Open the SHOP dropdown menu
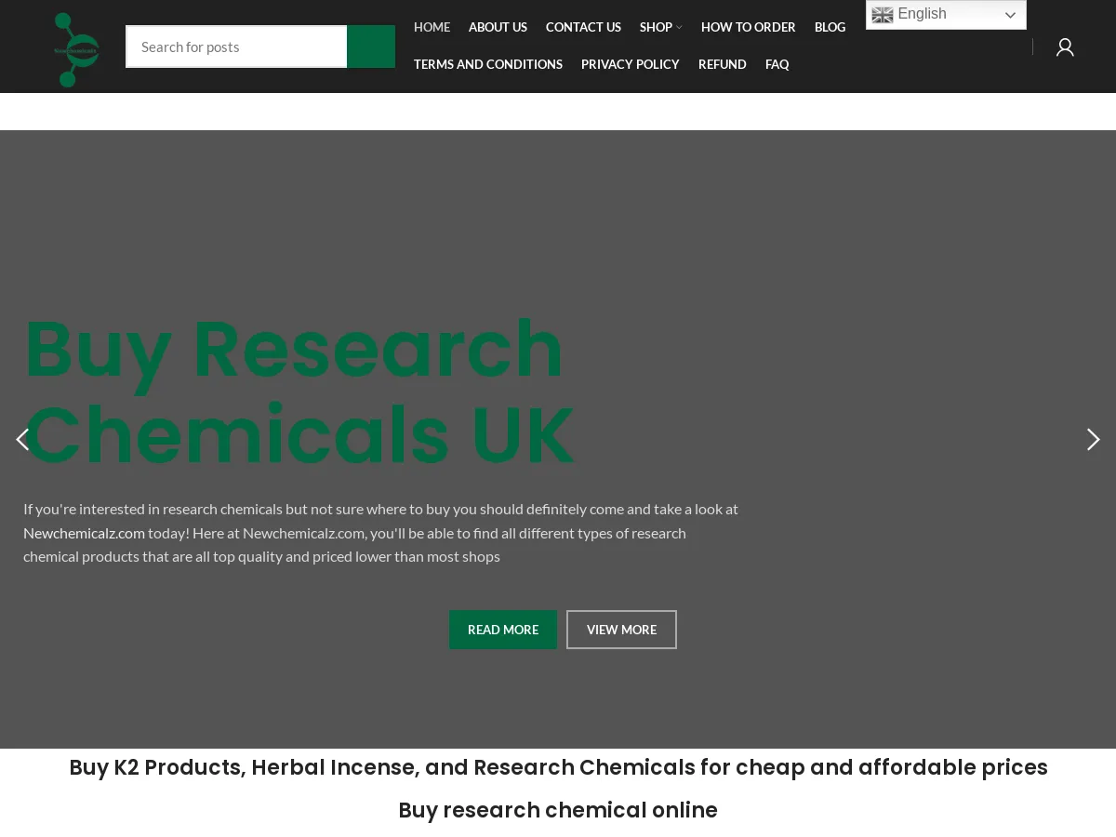Image resolution: width=1116 pixels, height=837 pixels. click(x=656, y=27)
